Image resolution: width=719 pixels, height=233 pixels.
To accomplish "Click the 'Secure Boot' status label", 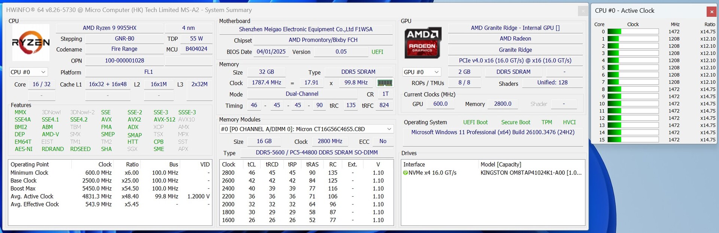I will click(x=516, y=122).
